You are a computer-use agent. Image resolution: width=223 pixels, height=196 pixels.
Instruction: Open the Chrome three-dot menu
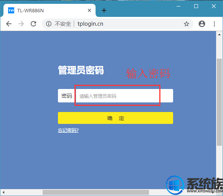(214, 24)
